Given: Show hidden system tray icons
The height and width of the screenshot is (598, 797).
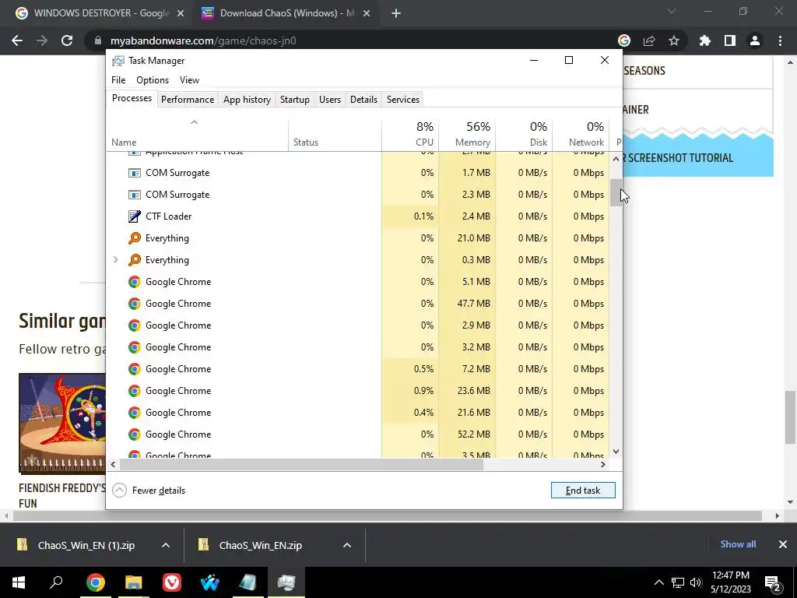Looking at the screenshot, I should click(x=658, y=582).
